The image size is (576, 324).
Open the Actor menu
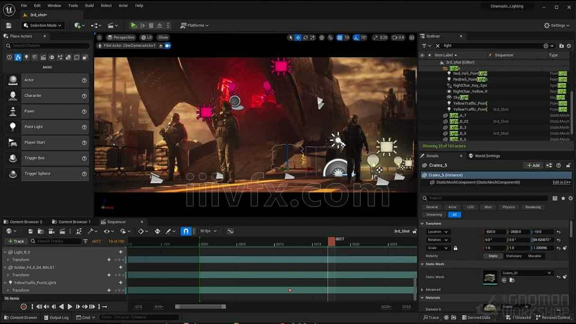coord(123,6)
